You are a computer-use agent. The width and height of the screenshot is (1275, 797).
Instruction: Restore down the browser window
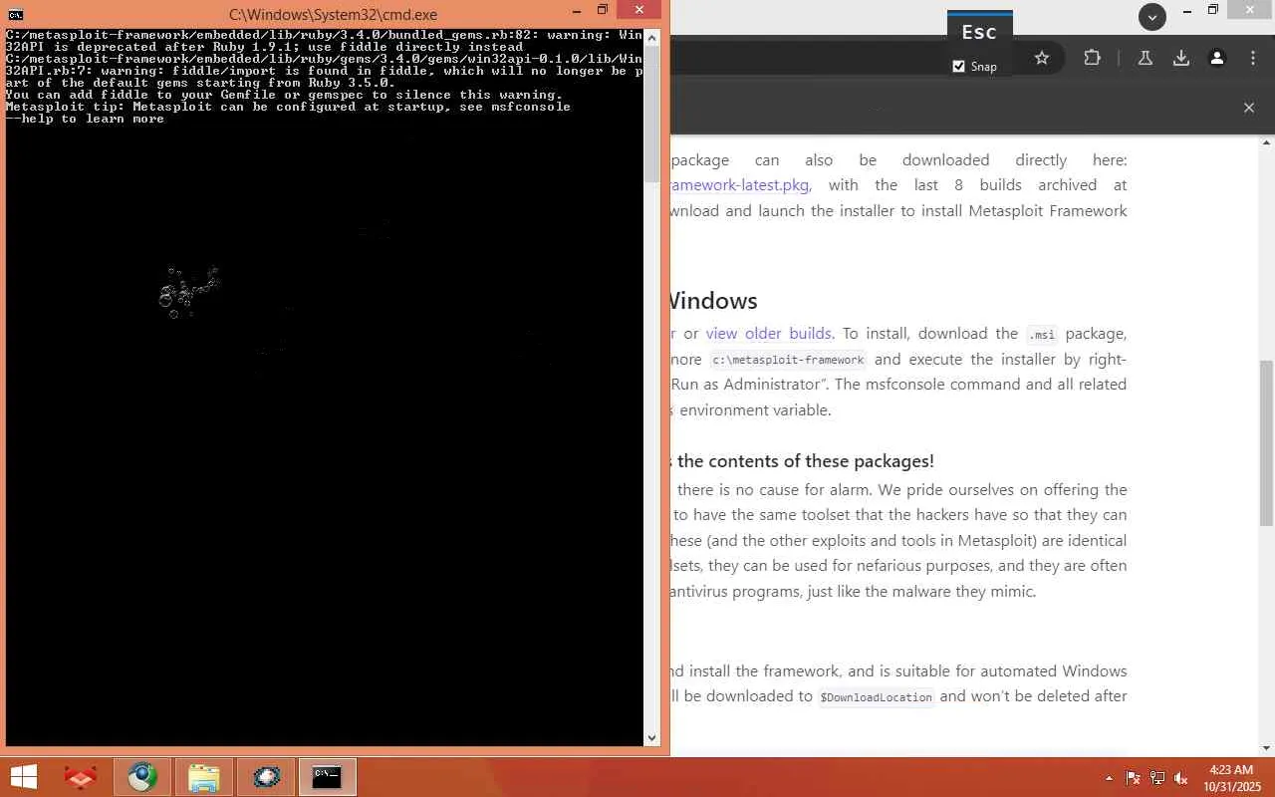click(x=1212, y=11)
